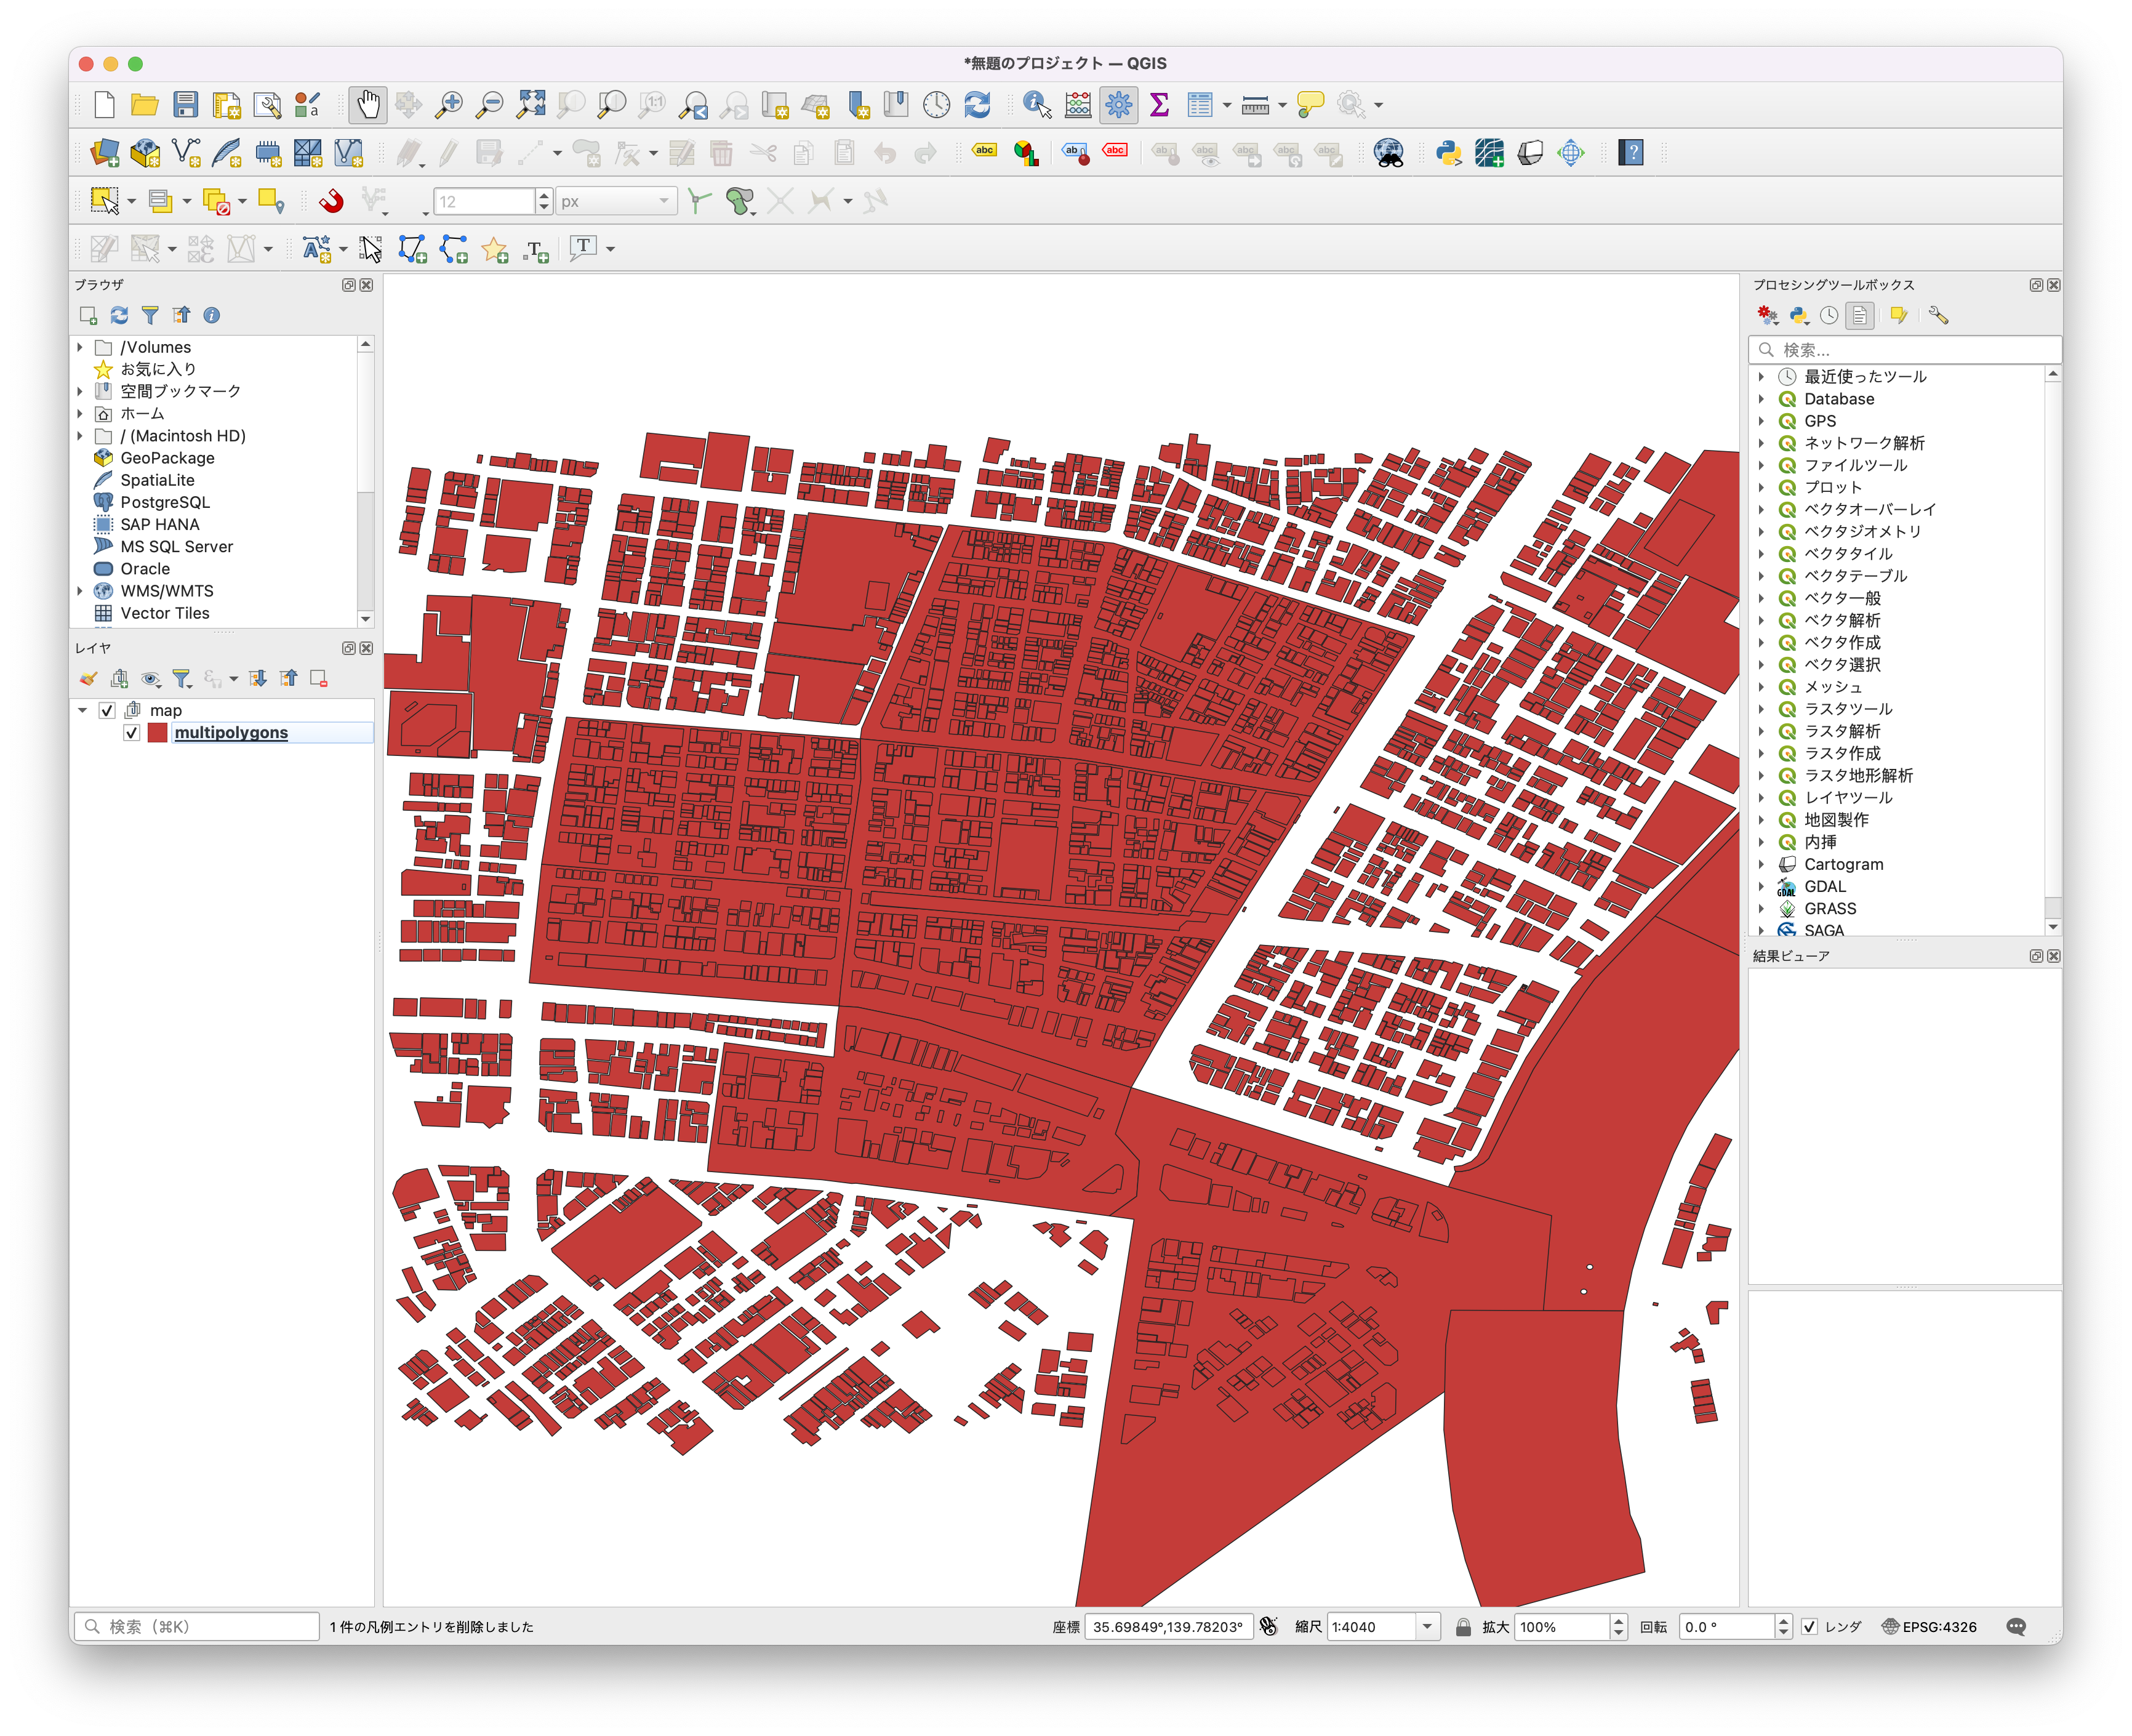The height and width of the screenshot is (1736, 2132).
Task: Click the Refresh map icon
Action: point(977,104)
